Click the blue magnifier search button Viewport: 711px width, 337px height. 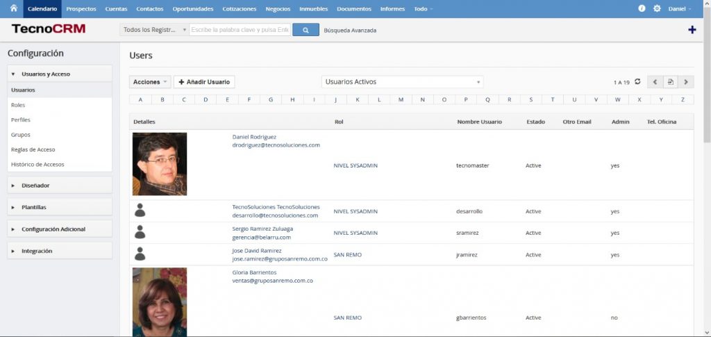306,30
